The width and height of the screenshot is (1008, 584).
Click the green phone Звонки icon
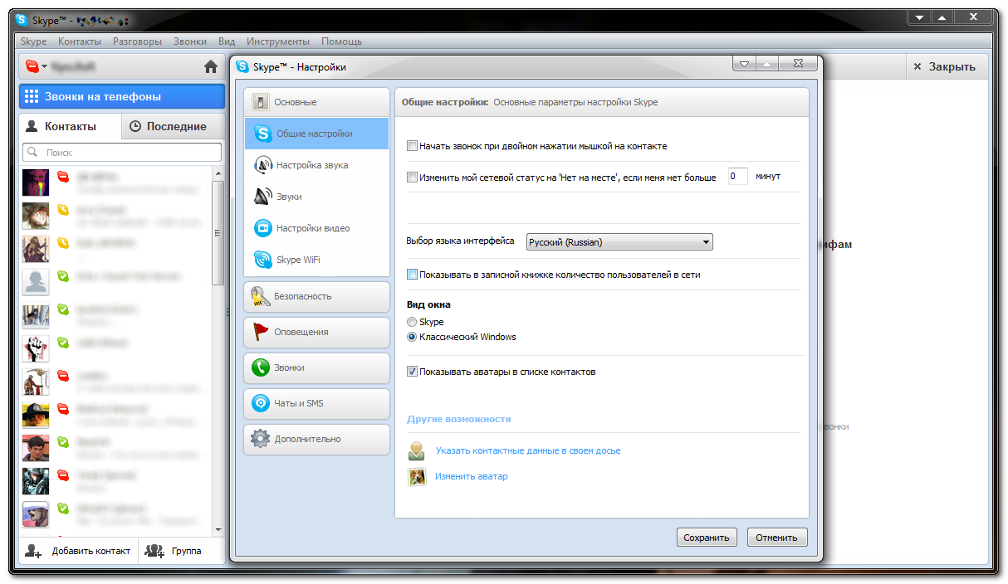(261, 367)
